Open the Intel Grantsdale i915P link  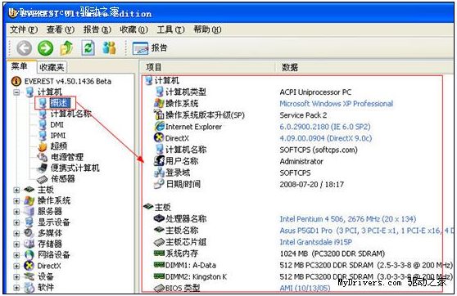(x=315, y=242)
